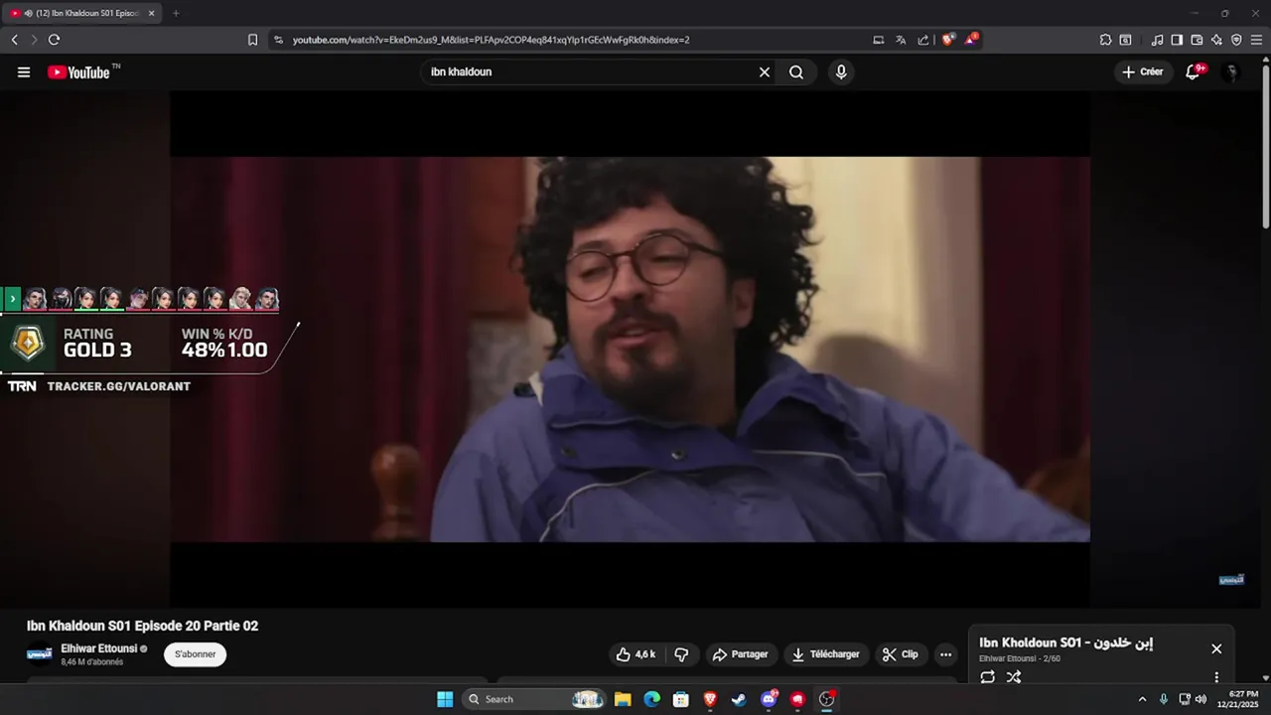Toggle playlist shuffle

[1013, 677]
